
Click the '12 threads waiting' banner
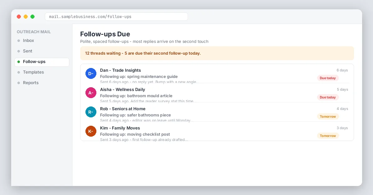coord(217,53)
